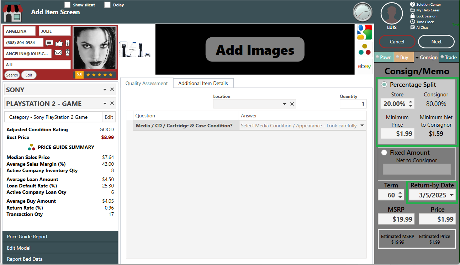Increase the Term days
Image resolution: width=460 pixels, height=265 pixels.
pyautogui.click(x=400, y=193)
